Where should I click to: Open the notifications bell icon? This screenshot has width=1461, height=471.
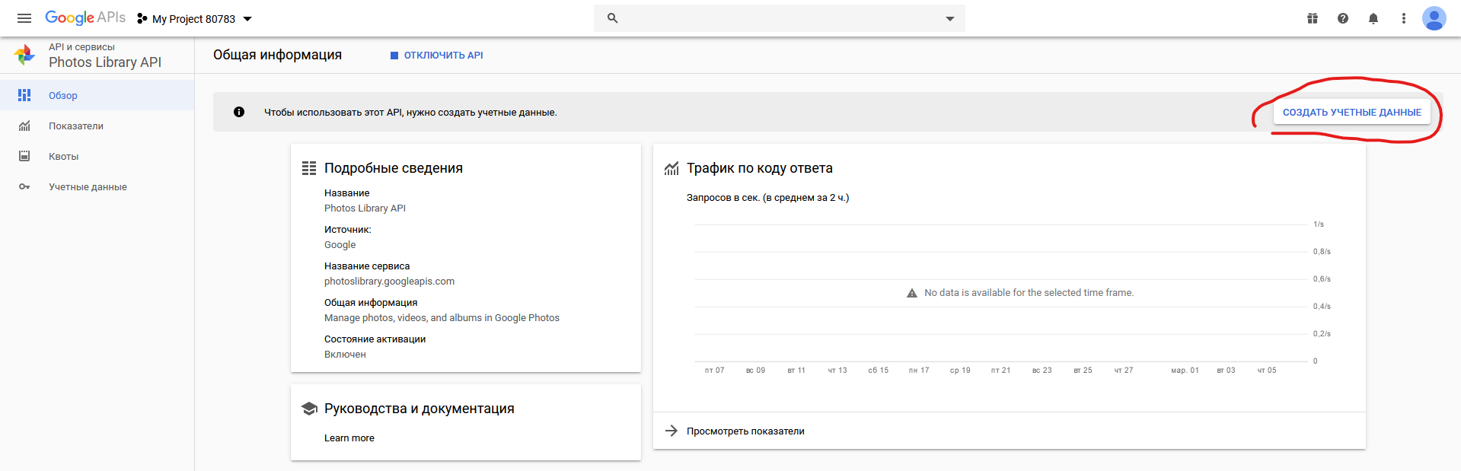[x=1373, y=18]
